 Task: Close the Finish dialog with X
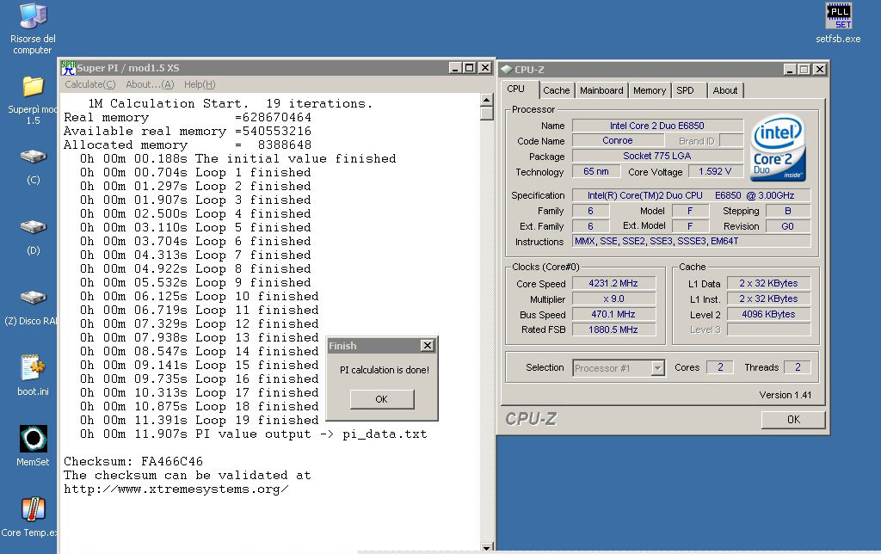coord(428,346)
